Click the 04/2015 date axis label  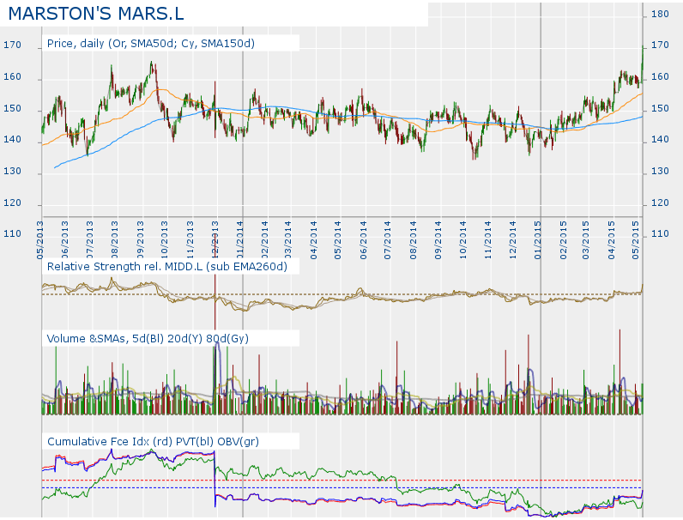[x=612, y=240]
